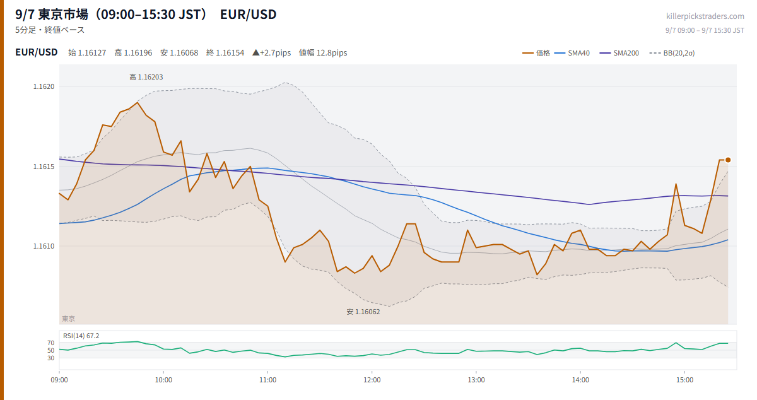Click the 11:00 time axis label
This screenshot has height=400, width=757.
268,380
